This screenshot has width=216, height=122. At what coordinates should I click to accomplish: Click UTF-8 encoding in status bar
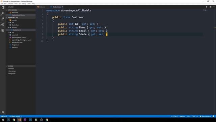(x=188, y=116)
